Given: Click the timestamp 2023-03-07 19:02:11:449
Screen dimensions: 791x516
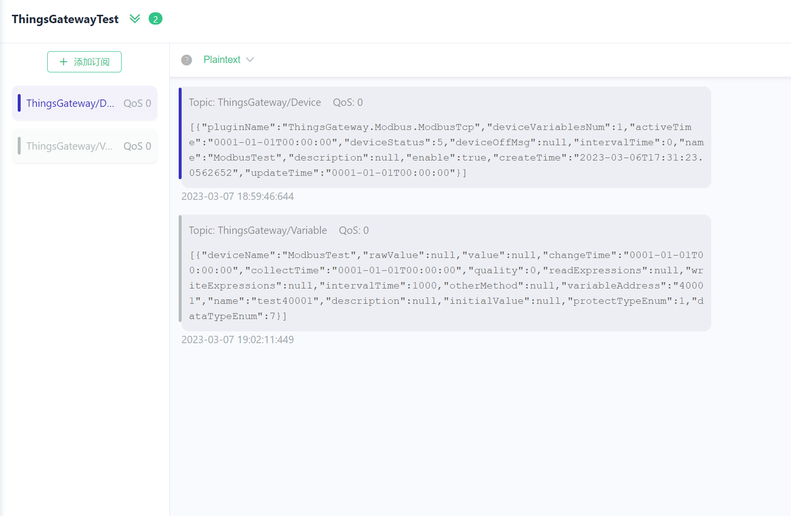Looking at the screenshot, I should [x=238, y=340].
